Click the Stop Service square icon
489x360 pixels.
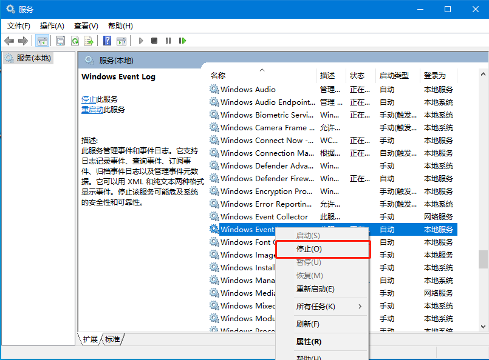[154, 41]
